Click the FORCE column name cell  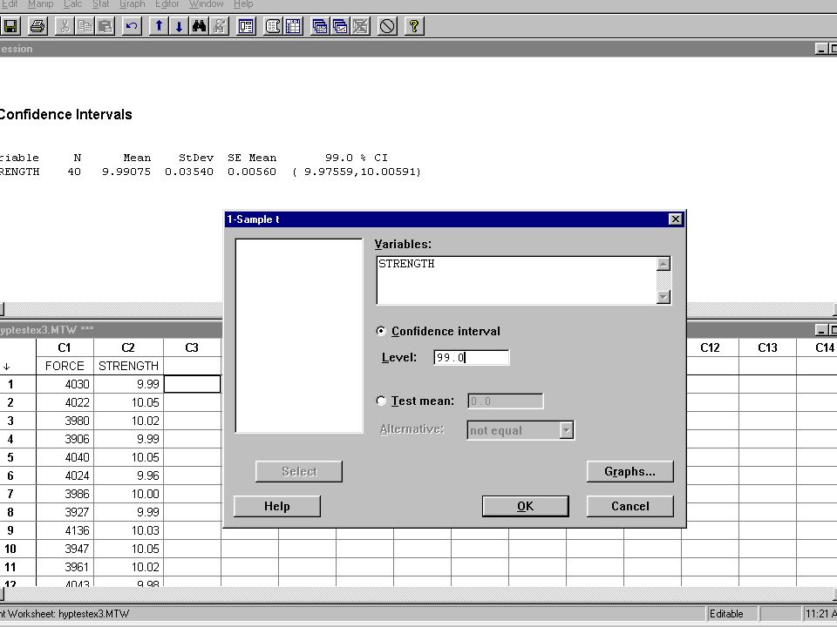pyautogui.click(x=65, y=366)
